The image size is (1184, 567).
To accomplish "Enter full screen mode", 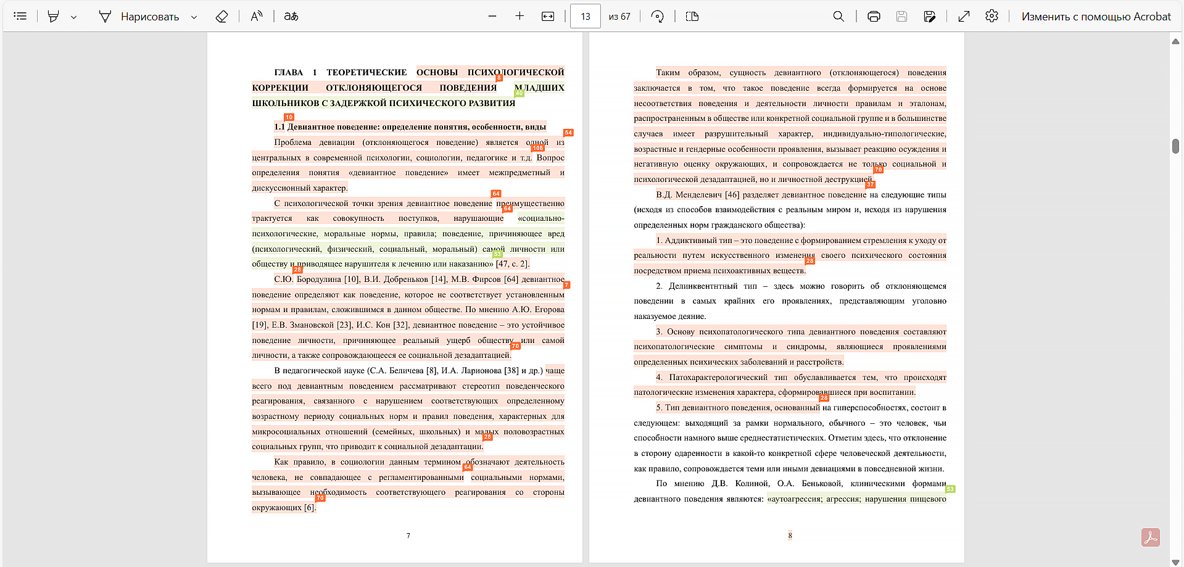I will click(x=964, y=17).
